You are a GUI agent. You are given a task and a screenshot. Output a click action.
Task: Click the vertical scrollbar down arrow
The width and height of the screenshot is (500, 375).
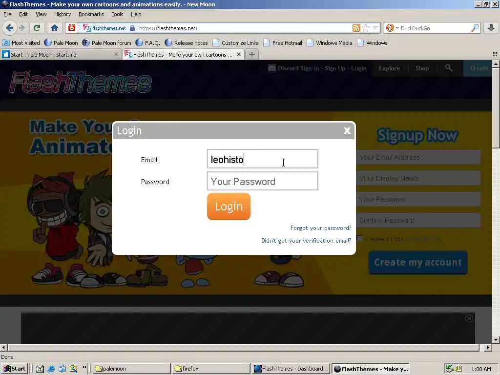click(x=496, y=340)
